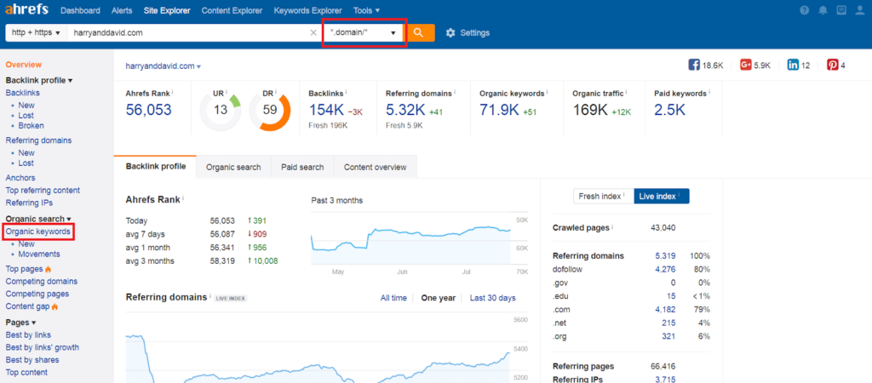Open Top pages sidebar link

pos(24,269)
